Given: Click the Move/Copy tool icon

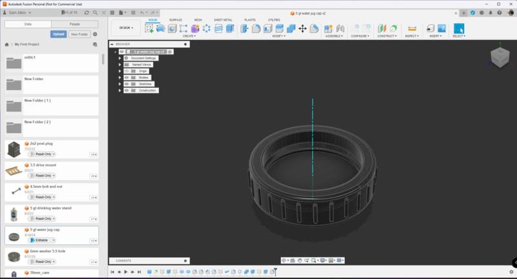Looking at the screenshot, I should pyautogui.click(x=302, y=28).
